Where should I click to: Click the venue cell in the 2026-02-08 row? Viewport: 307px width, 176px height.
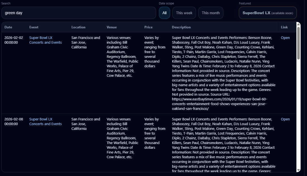coord(122,138)
